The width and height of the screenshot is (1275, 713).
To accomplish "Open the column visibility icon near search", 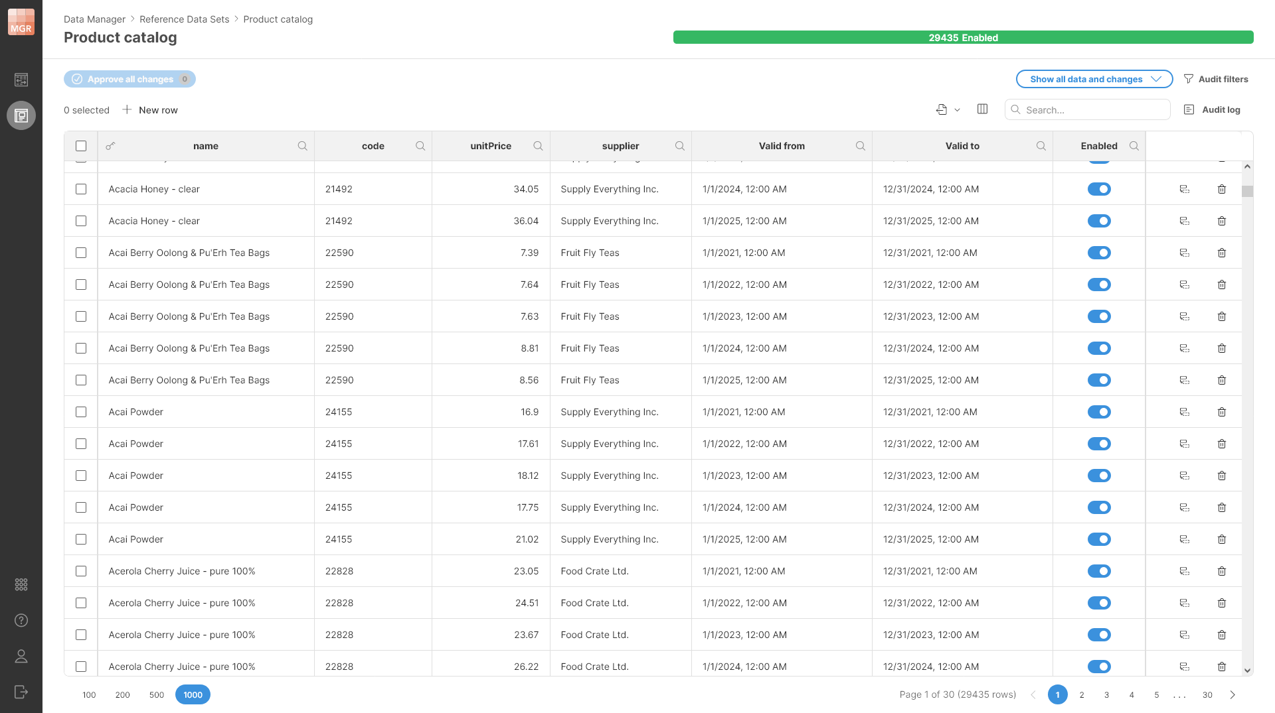I will coord(983,109).
